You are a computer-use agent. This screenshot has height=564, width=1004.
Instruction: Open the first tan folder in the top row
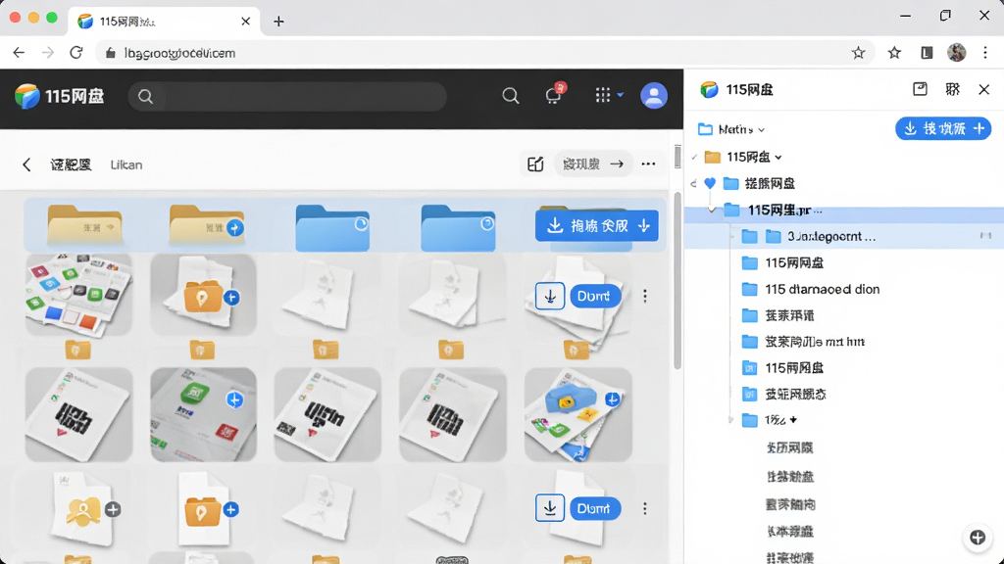84,224
